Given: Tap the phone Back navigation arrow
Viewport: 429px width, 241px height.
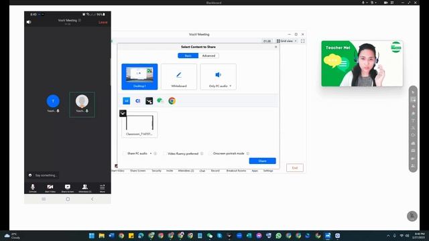Looking at the screenshot, I should point(93,199).
